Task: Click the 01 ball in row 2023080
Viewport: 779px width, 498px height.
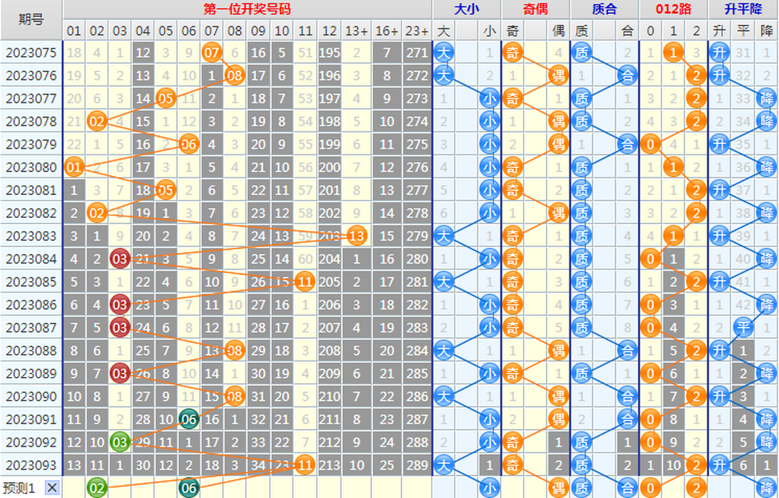Action: click(74, 167)
